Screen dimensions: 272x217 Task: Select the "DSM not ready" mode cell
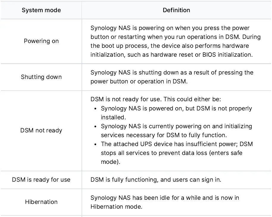pyautogui.click(x=41, y=130)
